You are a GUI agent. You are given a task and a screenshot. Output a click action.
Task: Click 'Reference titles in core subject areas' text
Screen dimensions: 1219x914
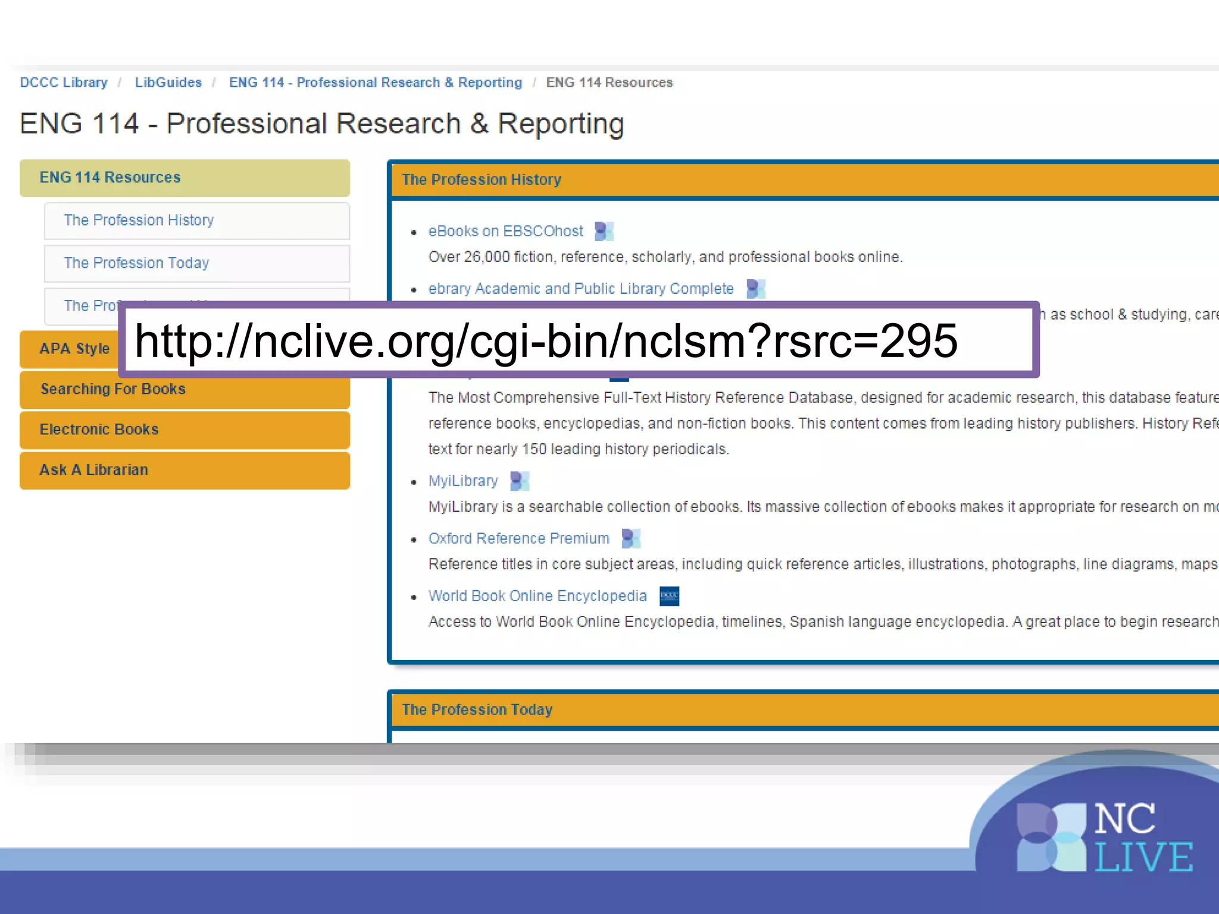[824, 564]
